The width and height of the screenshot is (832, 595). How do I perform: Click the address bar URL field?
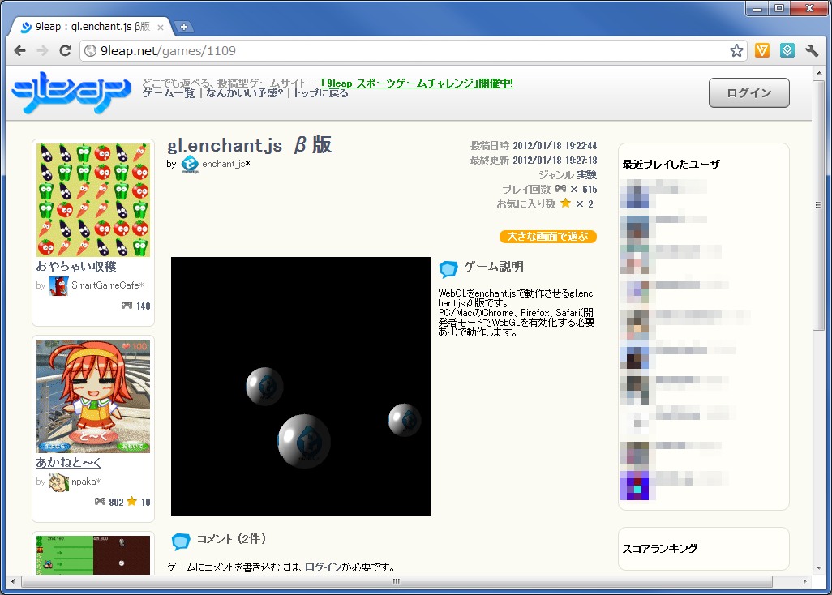coord(414,50)
